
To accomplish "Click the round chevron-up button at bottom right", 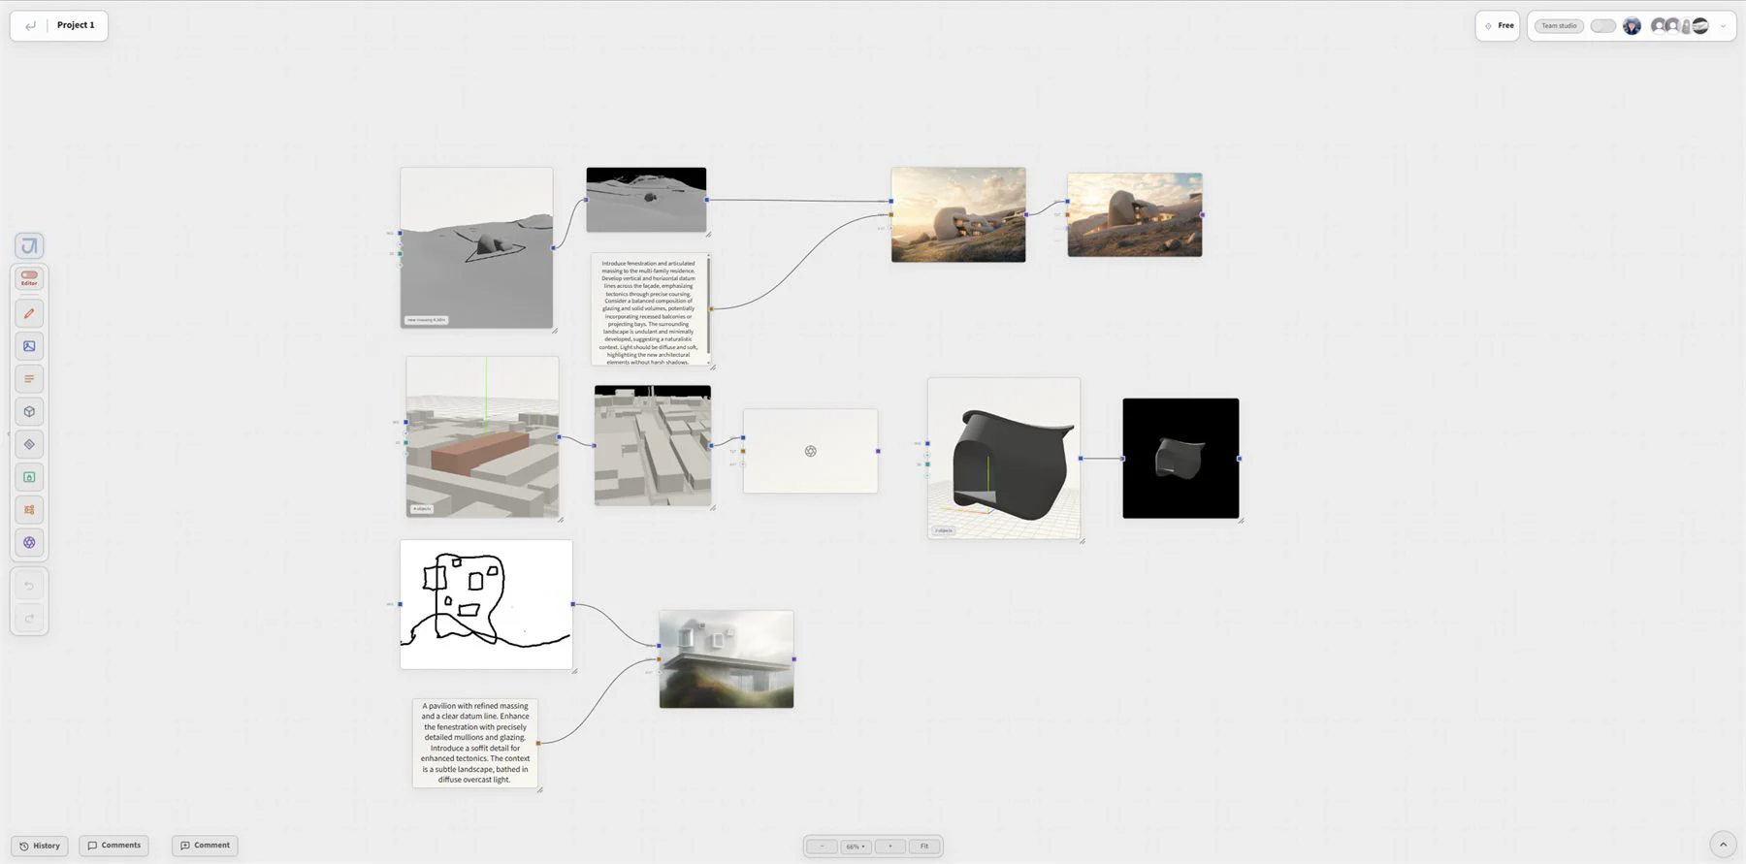I will pyautogui.click(x=1723, y=845).
